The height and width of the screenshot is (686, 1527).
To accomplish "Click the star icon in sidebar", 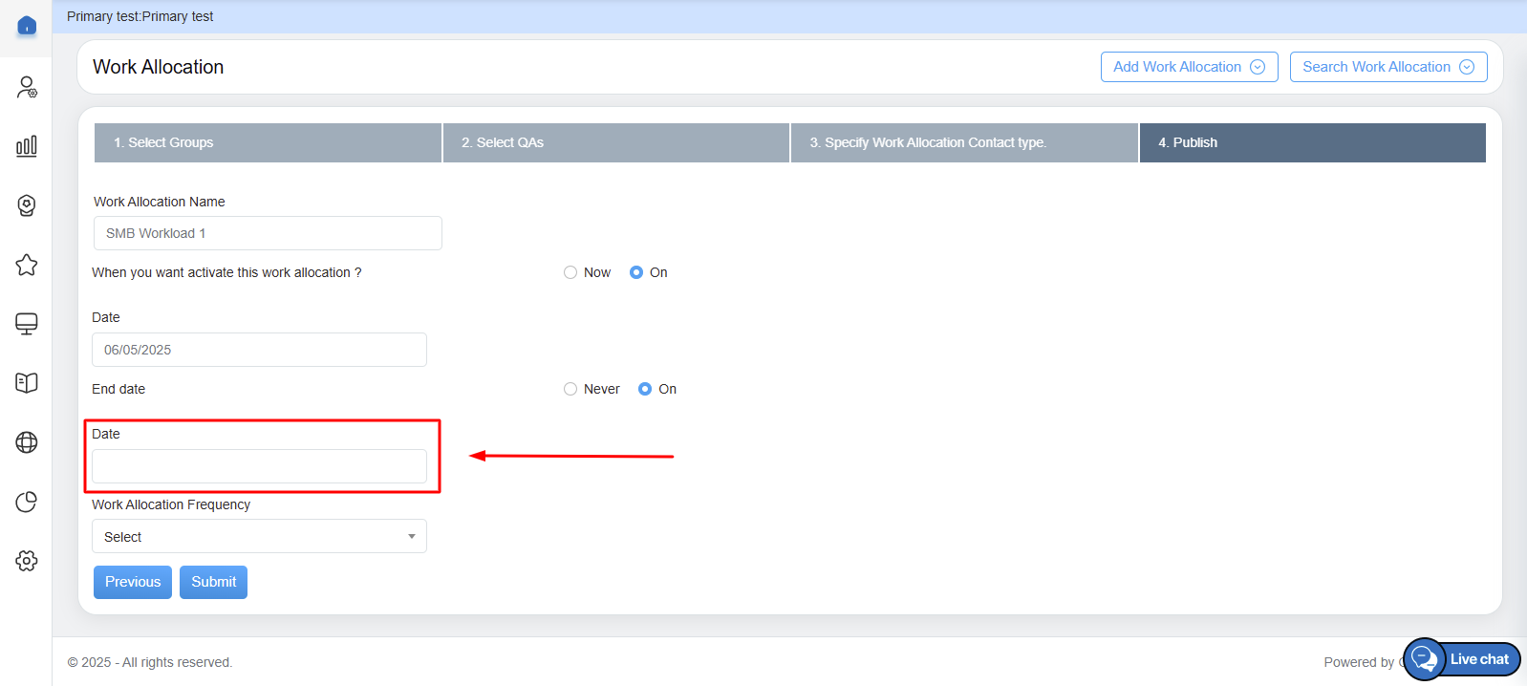I will pyautogui.click(x=27, y=265).
